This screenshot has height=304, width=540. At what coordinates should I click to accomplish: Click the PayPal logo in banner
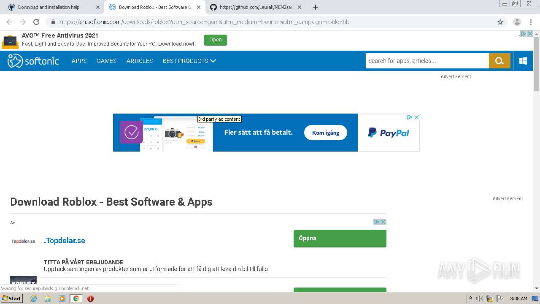tap(389, 133)
